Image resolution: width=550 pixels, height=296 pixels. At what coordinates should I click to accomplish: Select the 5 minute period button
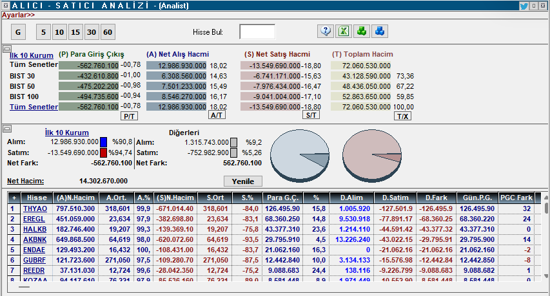pyautogui.click(x=43, y=32)
